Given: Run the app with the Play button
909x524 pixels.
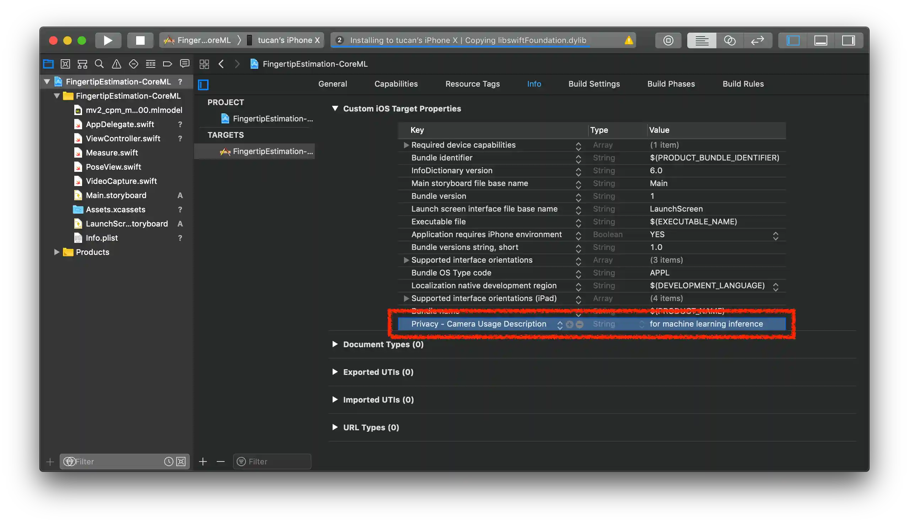Looking at the screenshot, I should pos(108,40).
